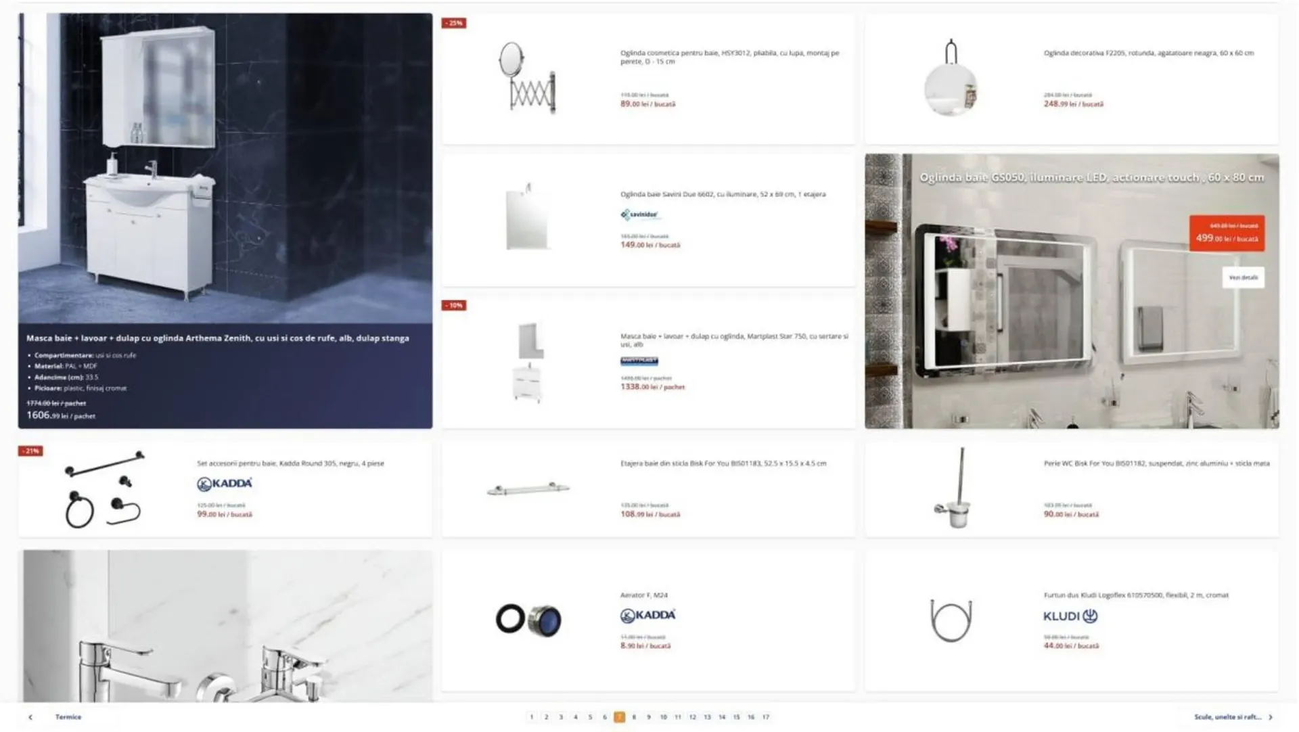Select page 1 in pagination
The image size is (1299, 732).
tap(532, 717)
